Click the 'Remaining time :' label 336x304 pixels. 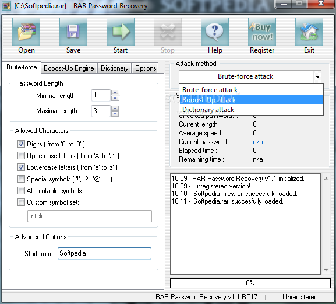[201, 159]
